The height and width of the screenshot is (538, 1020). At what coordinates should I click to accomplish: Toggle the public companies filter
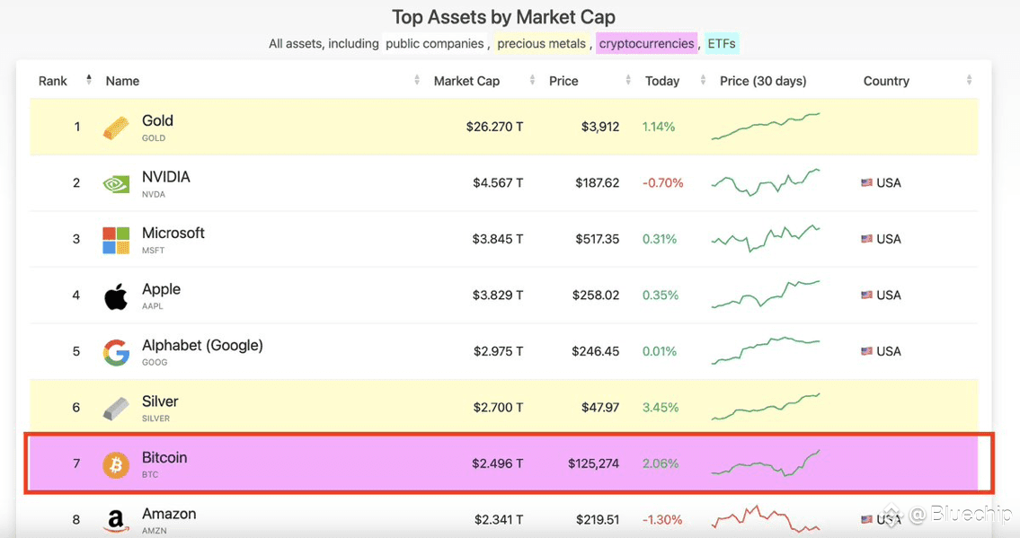(x=435, y=43)
